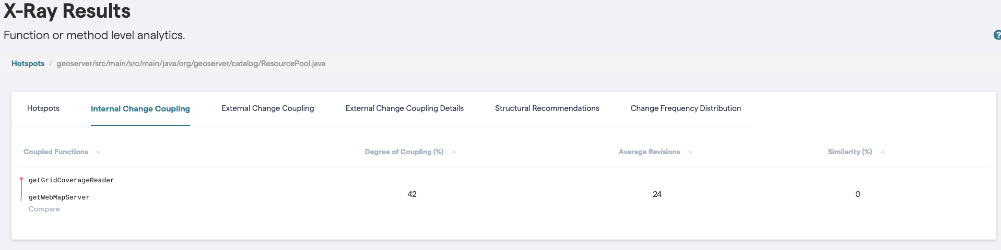Open External Change Coupling Details tab
Screen dimensions: 1001x250
click(x=404, y=108)
